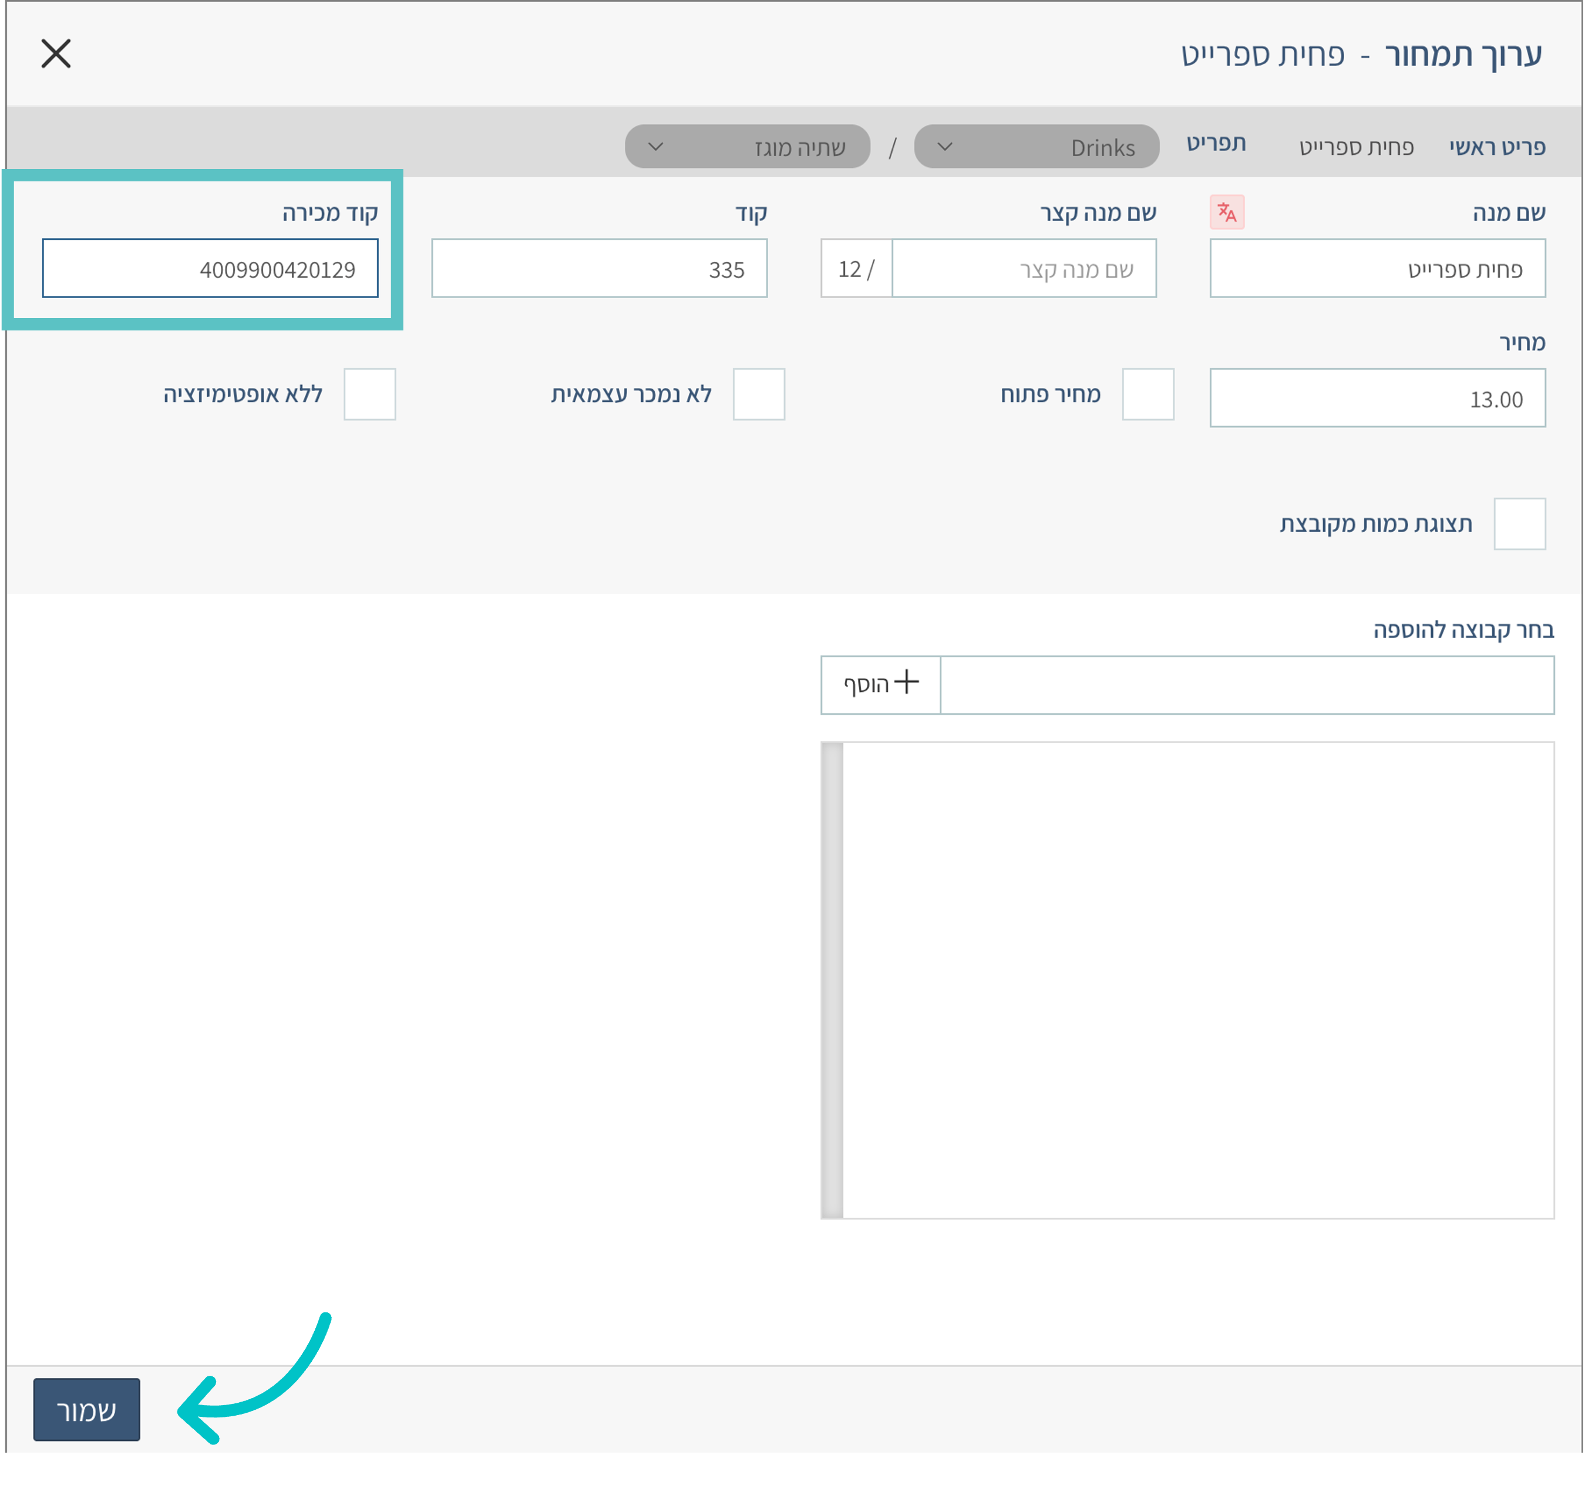Toggle the לא נמכר עצמאית checkbox

759,394
